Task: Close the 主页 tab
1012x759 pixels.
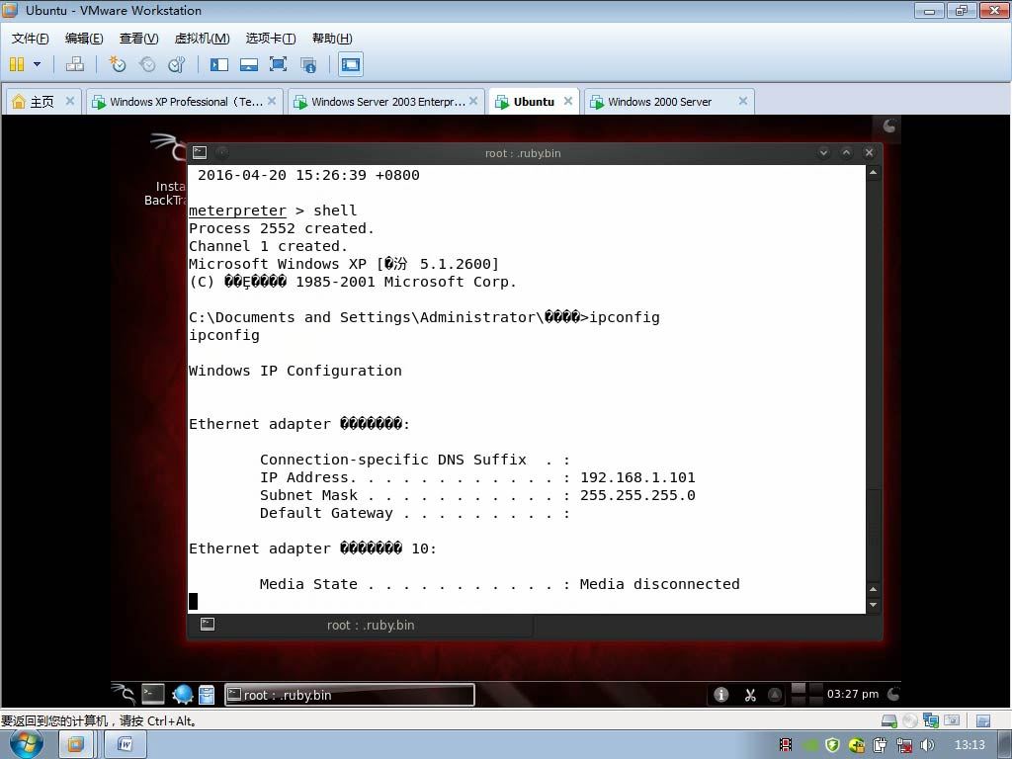Action: pyautogui.click(x=70, y=101)
